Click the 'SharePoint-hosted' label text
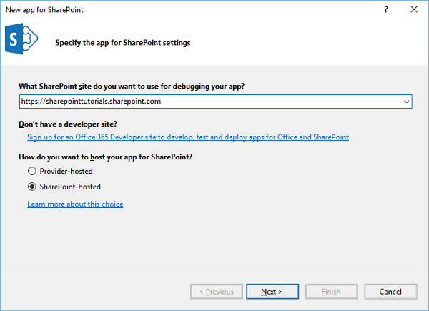The height and width of the screenshot is (311, 429). click(70, 187)
